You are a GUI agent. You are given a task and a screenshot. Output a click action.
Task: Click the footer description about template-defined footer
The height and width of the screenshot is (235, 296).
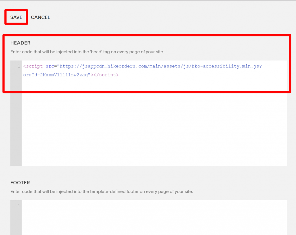(x=101, y=192)
